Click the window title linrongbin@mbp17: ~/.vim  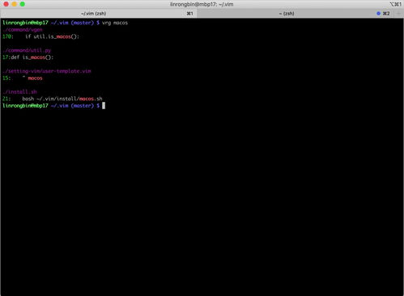click(202, 4)
